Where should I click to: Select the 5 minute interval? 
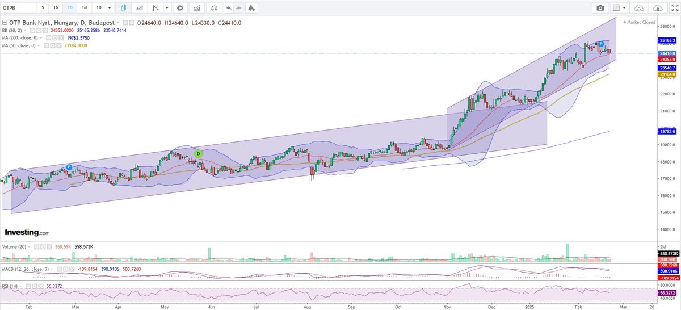(43, 8)
